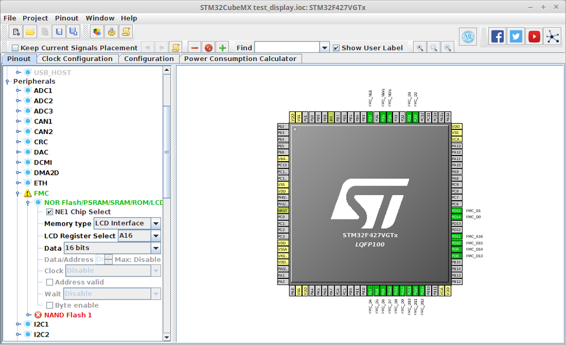Click the Find input field

287,48
